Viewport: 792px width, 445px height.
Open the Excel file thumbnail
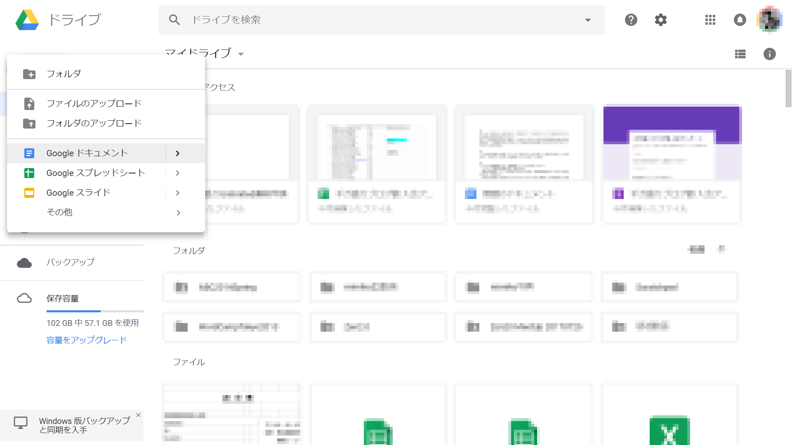click(670, 415)
